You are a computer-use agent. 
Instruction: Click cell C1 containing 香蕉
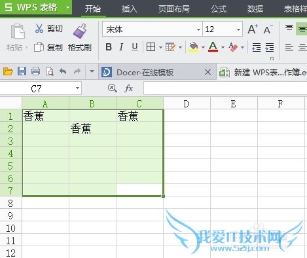[x=139, y=116]
